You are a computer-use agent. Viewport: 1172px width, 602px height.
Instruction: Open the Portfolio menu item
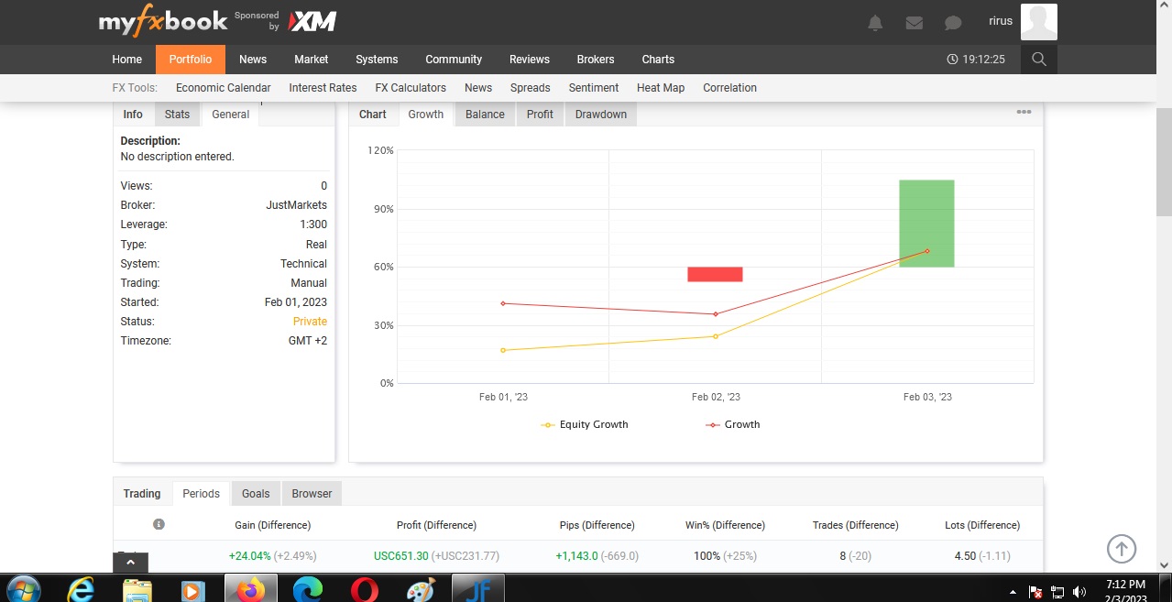pos(191,60)
